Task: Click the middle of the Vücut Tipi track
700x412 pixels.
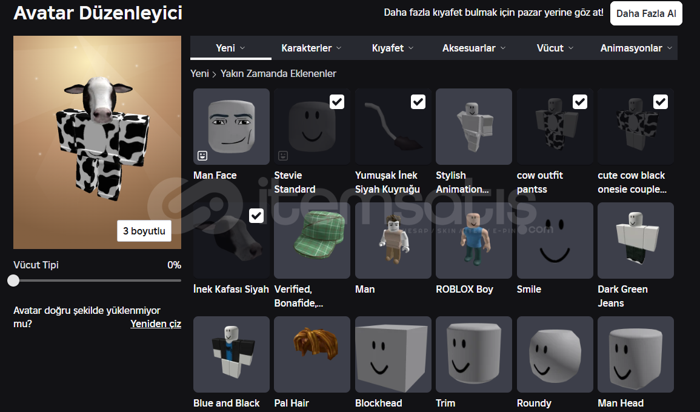Action: (x=98, y=281)
